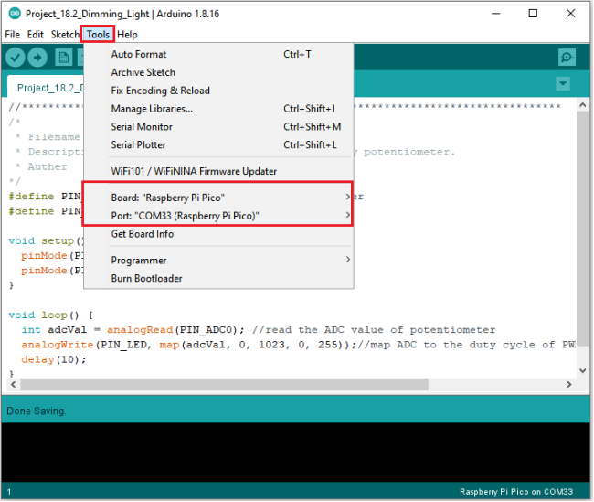The image size is (594, 502).
Task: Maximize the Arduino window
Action: pyautogui.click(x=533, y=14)
